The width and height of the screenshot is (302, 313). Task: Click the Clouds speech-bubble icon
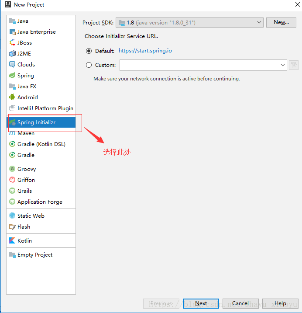coord(12,64)
